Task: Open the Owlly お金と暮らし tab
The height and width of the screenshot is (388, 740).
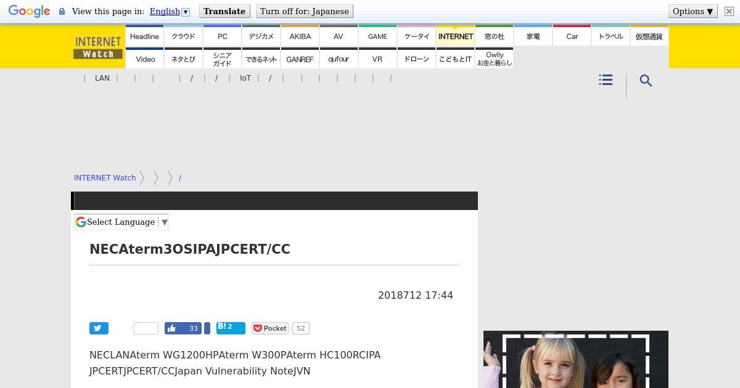Action: [494, 59]
